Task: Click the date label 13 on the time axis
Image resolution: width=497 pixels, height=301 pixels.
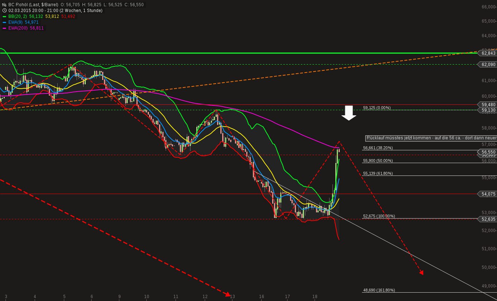Action: [x=232, y=297]
